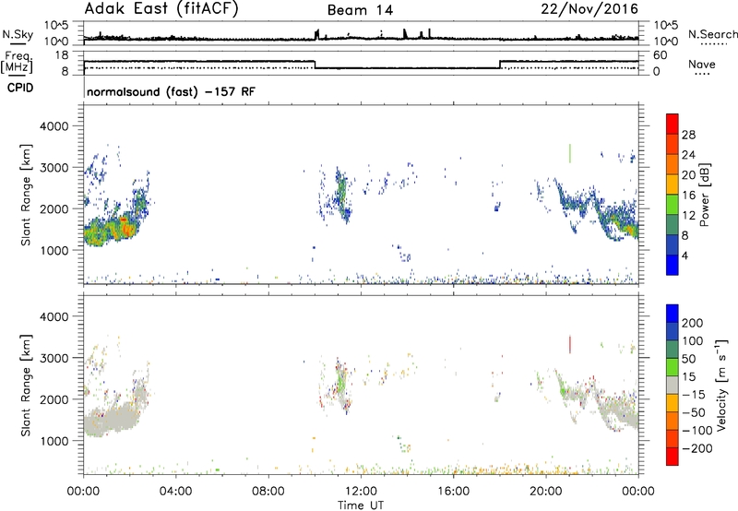Click the '18' frequency axis value

coord(62,55)
